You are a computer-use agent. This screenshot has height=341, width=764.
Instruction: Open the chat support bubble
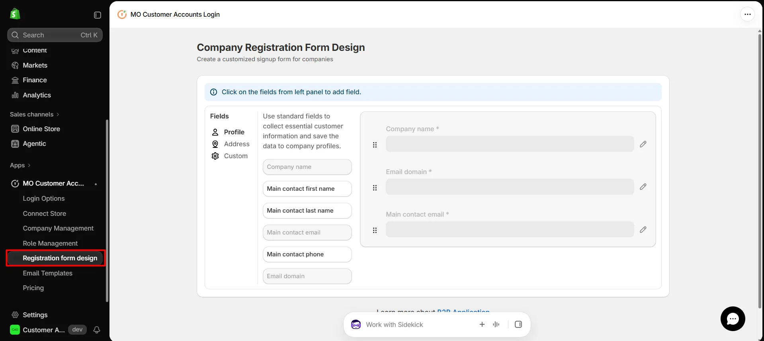(733, 319)
